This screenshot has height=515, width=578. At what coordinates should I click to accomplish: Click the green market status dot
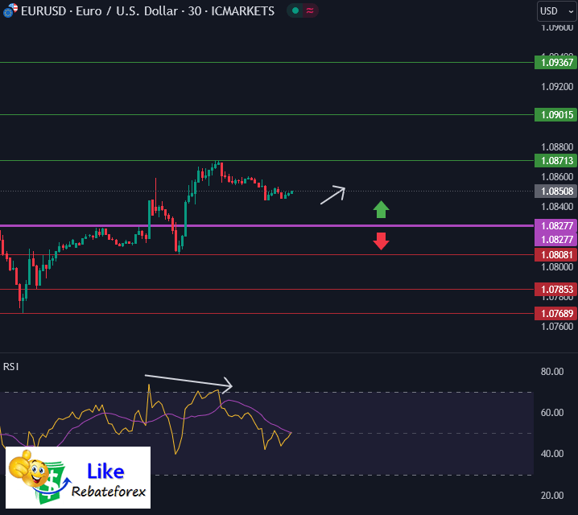[x=295, y=11]
